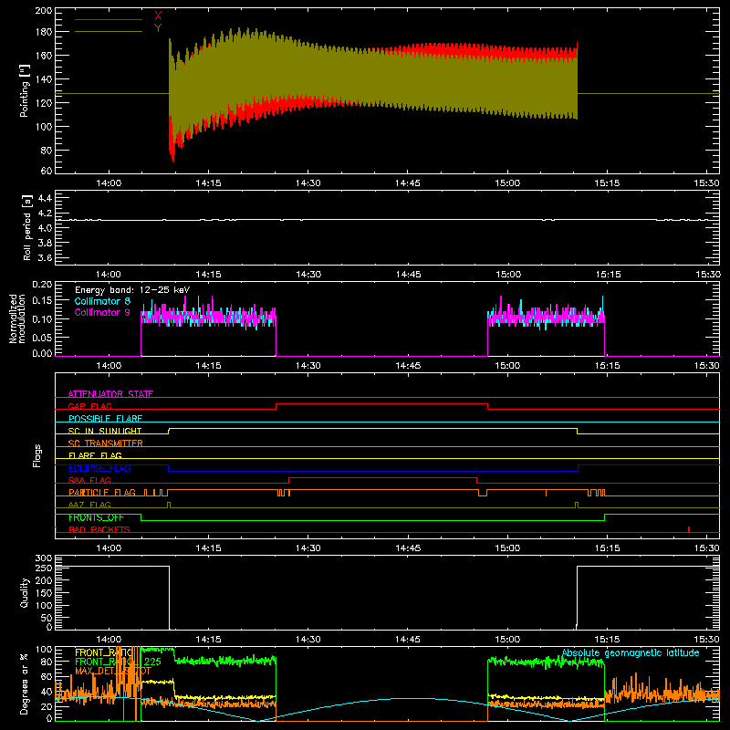Click the olive Y legend label
The width and height of the screenshot is (730, 730).
pos(158,28)
